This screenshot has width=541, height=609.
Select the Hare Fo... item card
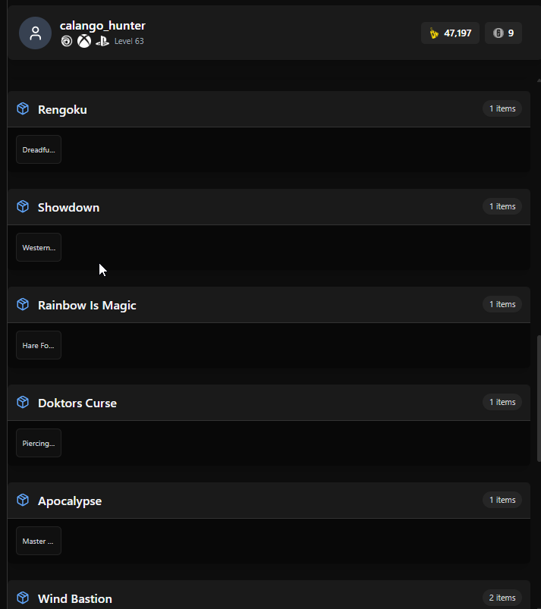click(39, 345)
